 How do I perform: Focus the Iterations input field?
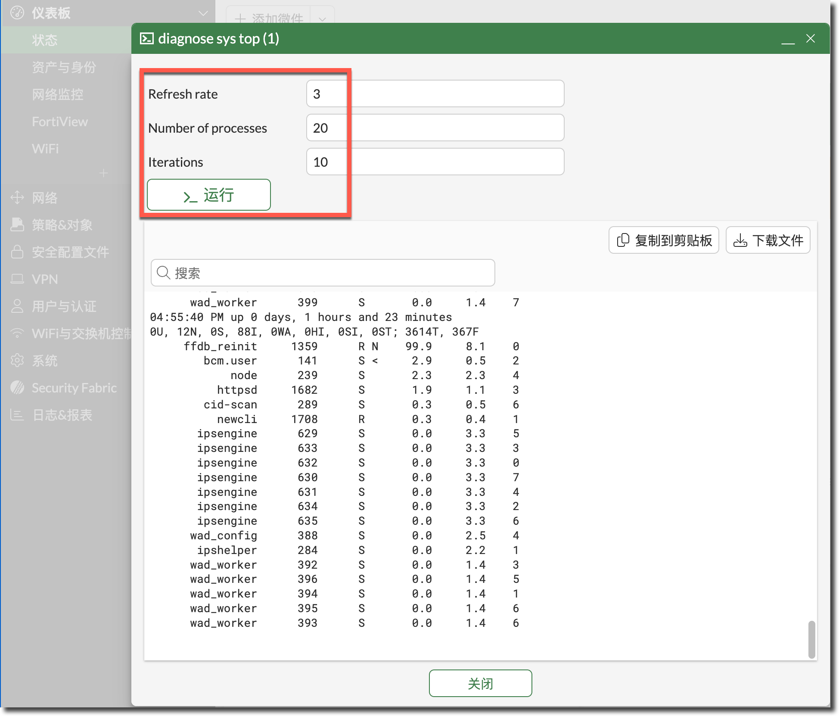[x=435, y=162]
